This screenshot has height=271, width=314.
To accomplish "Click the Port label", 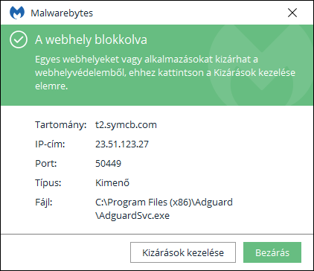I will click(x=46, y=163).
